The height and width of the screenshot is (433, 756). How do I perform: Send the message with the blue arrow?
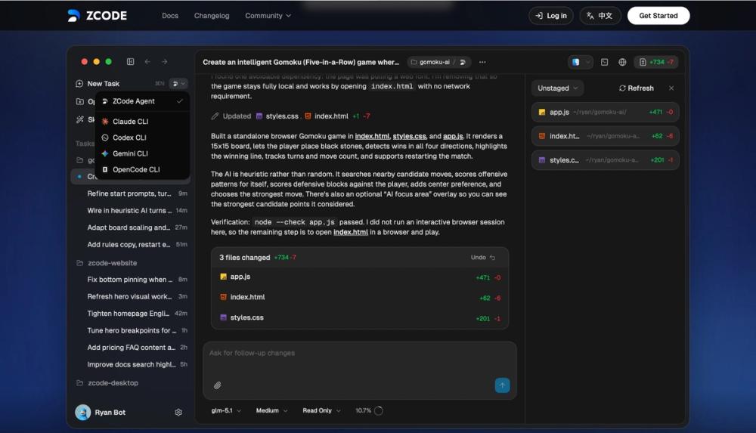(502, 385)
